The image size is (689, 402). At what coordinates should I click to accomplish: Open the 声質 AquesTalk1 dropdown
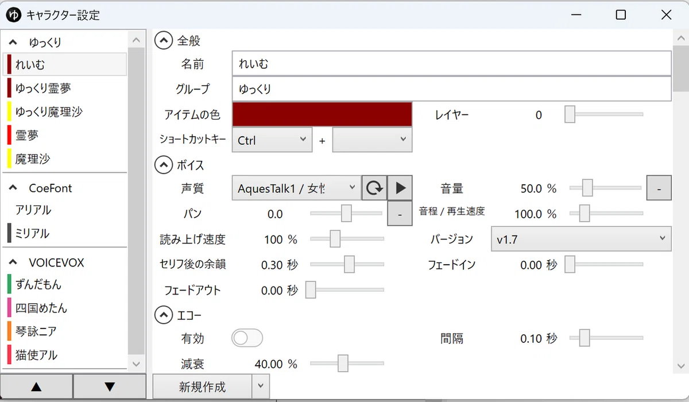click(x=297, y=188)
